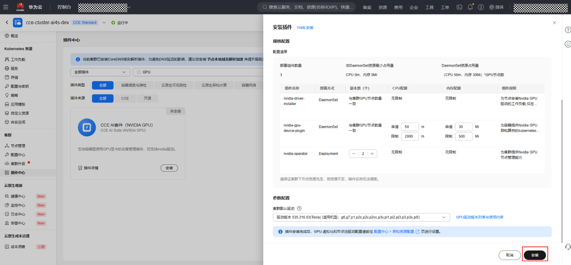
Task: Open the notifications bell
Action: [x=470, y=7]
